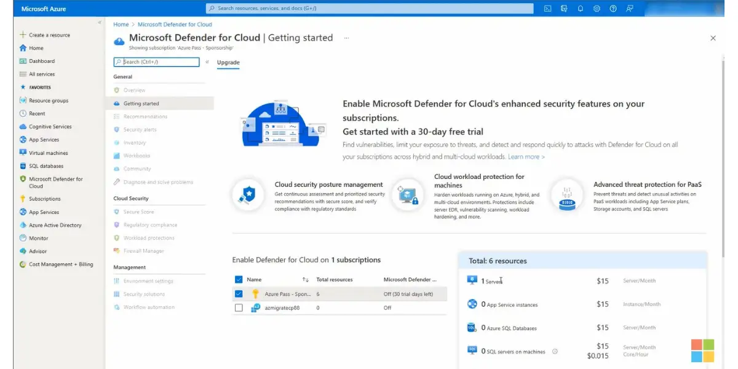The height and width of the screenshot is (369, 738).
Task: Click the Dashboard icon in sidebar
Action: pyautogui.click(x=23, y=61)
